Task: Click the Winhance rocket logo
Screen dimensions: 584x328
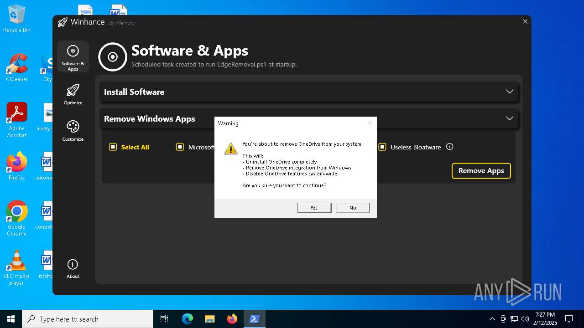Action: click(63, 22)
